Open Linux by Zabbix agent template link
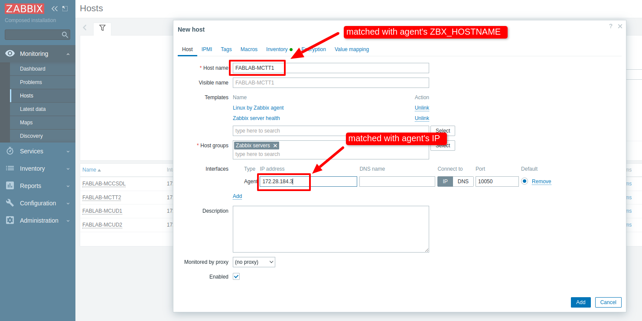Screen dimensions: 642x321 [x=258, y=108]
